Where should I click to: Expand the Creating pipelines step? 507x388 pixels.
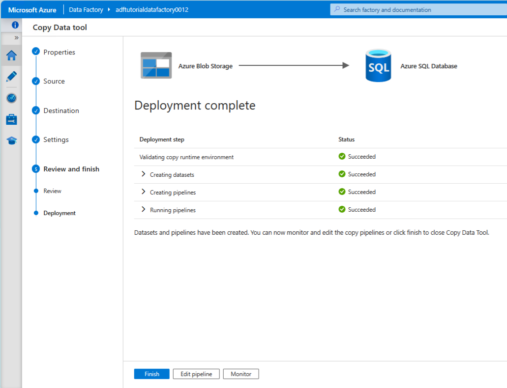[x=143, y=192]
